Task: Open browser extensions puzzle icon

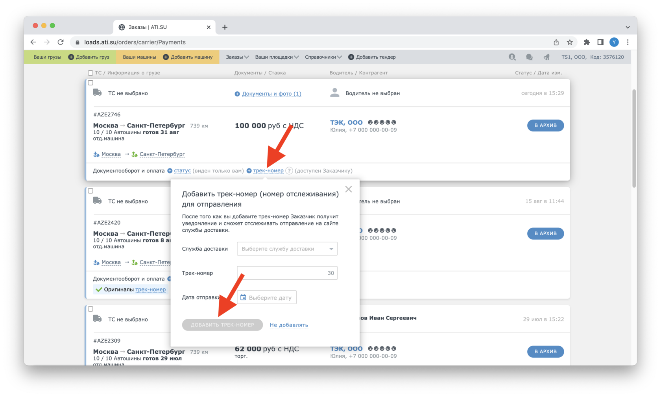Action: pos(587,42)
